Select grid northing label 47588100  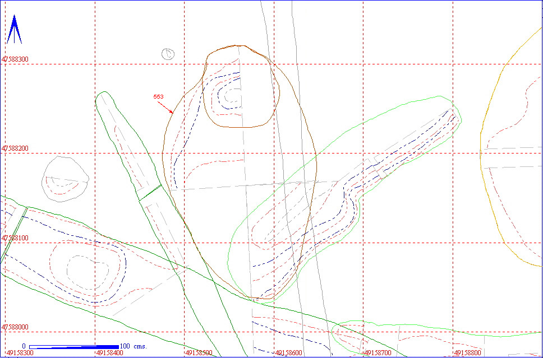pyautogui.click(x=15, y=238)
